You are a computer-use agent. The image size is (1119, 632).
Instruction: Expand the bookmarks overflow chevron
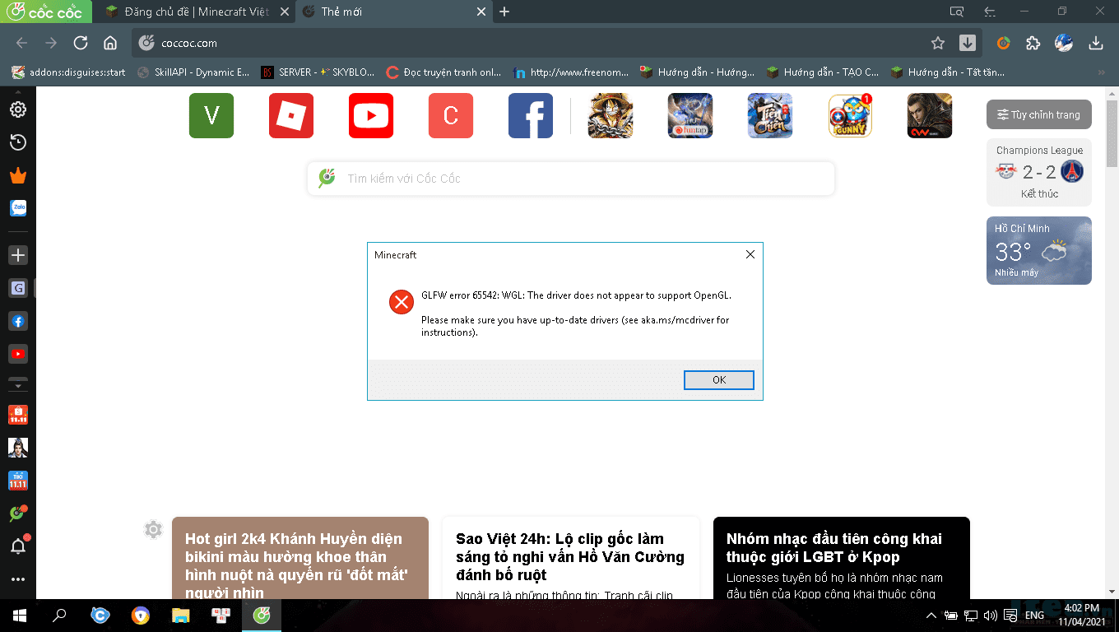tap(1103, 72)
